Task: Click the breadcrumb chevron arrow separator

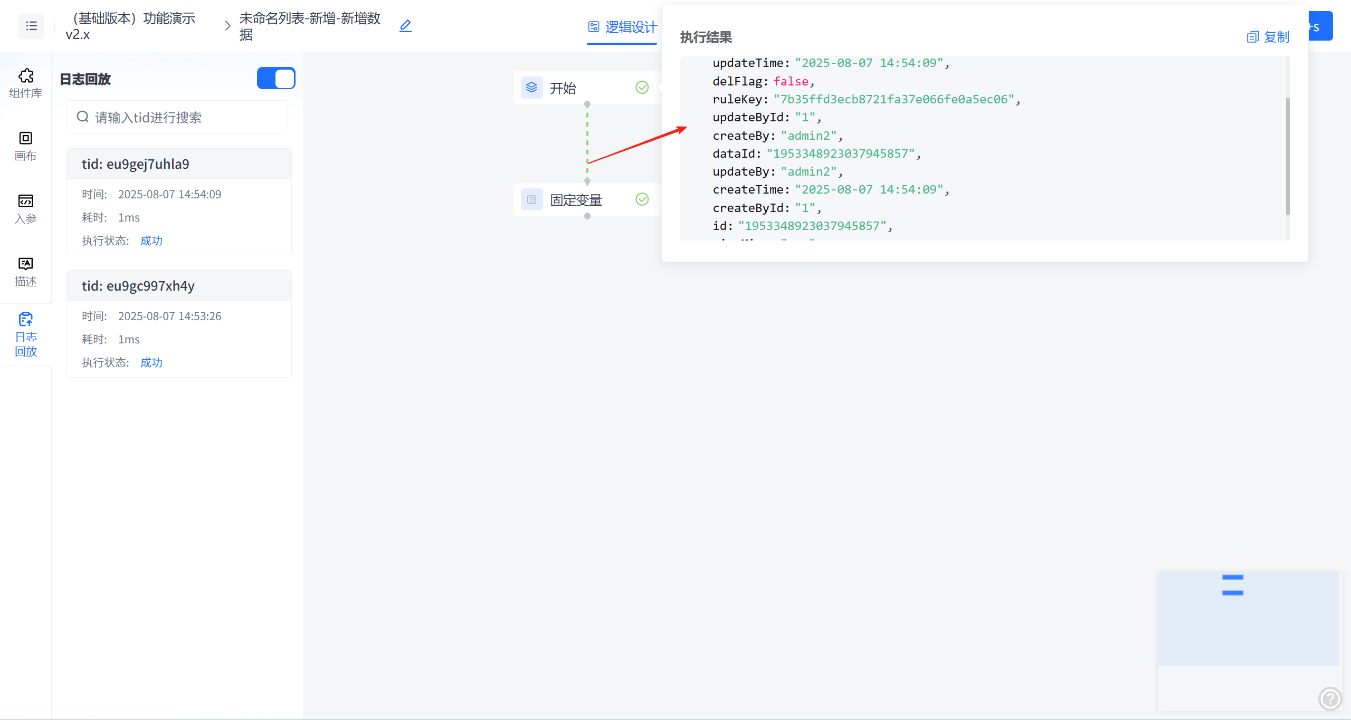Action: [x=227, y=26]
